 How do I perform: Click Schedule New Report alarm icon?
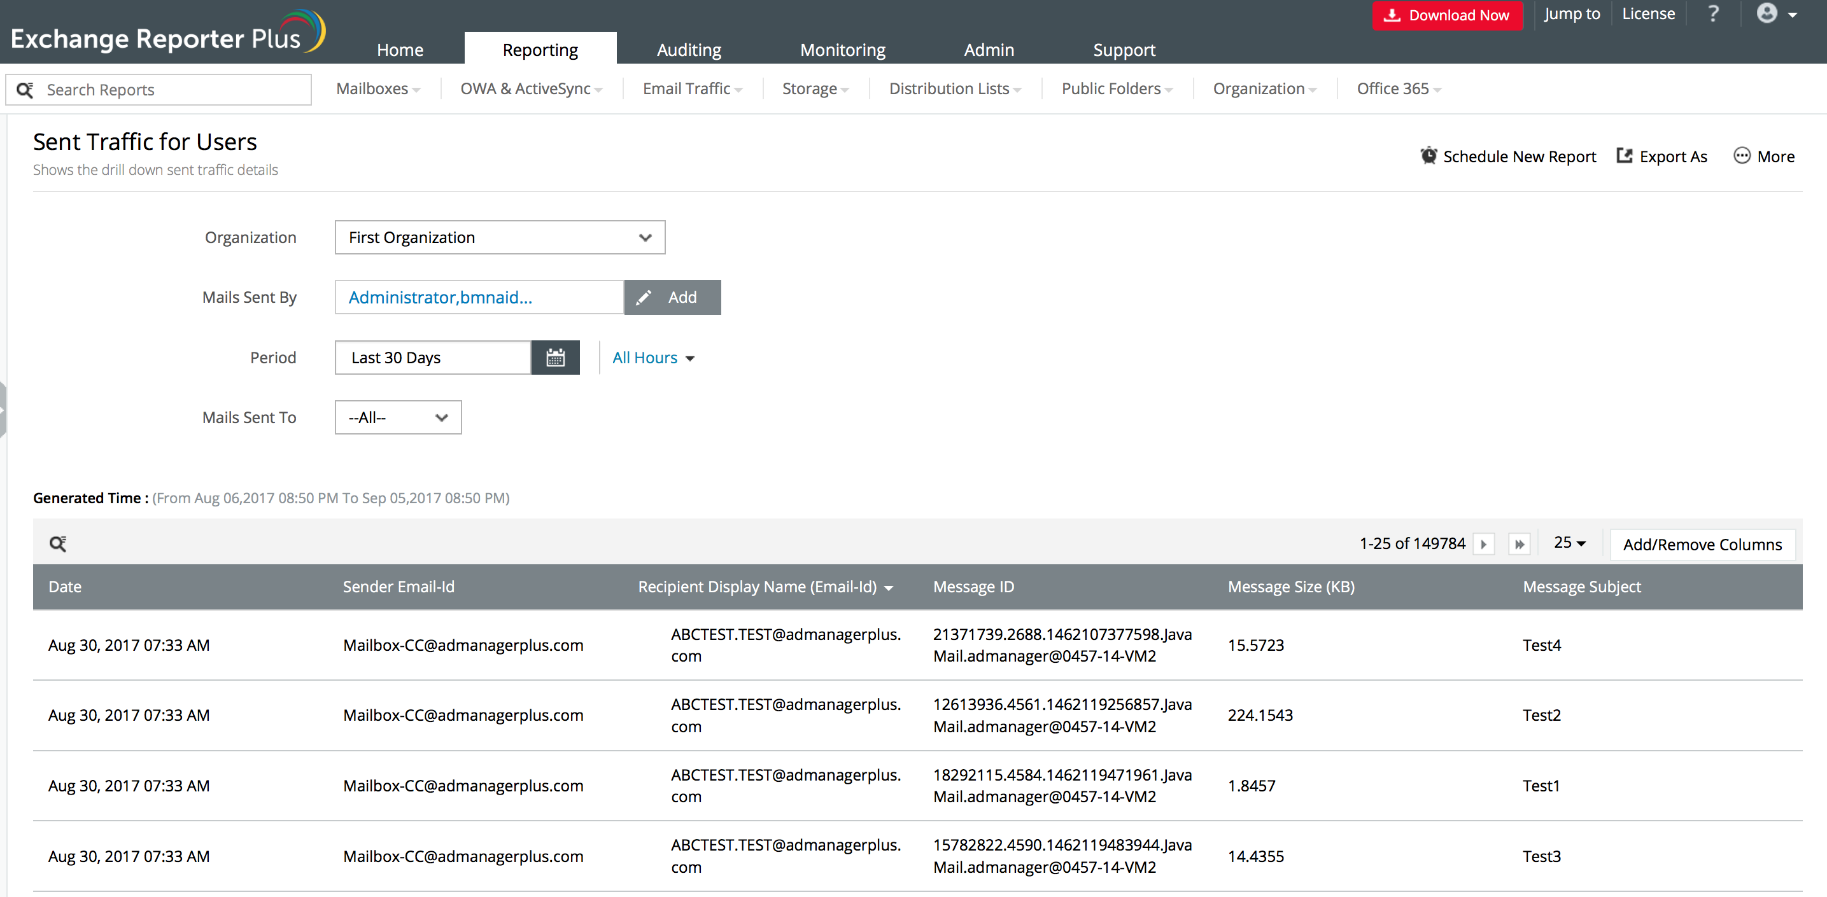tap(1428, 156)
